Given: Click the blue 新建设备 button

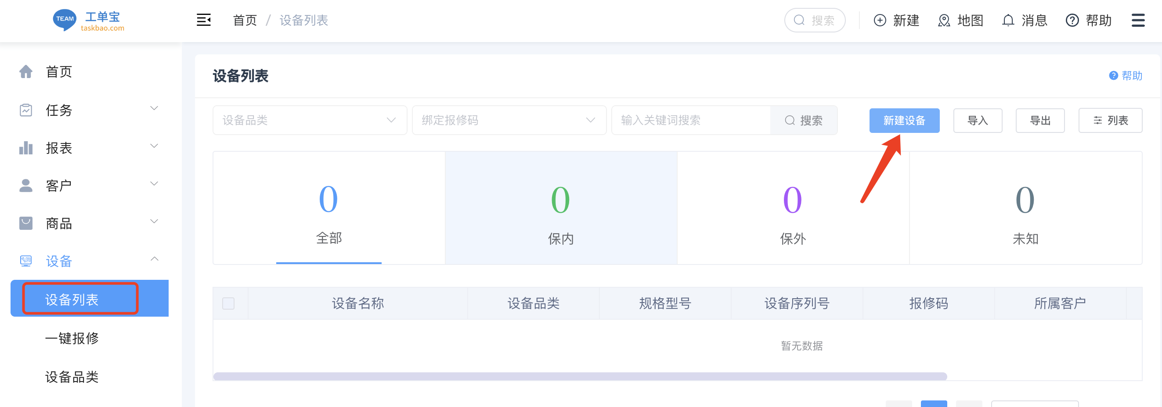Looking at the screenshot, I should coord(904,120).
